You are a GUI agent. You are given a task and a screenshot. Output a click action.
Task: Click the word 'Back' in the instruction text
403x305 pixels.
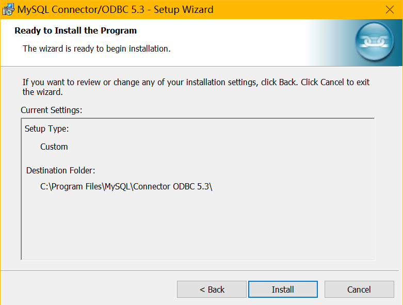click(288, 83)
